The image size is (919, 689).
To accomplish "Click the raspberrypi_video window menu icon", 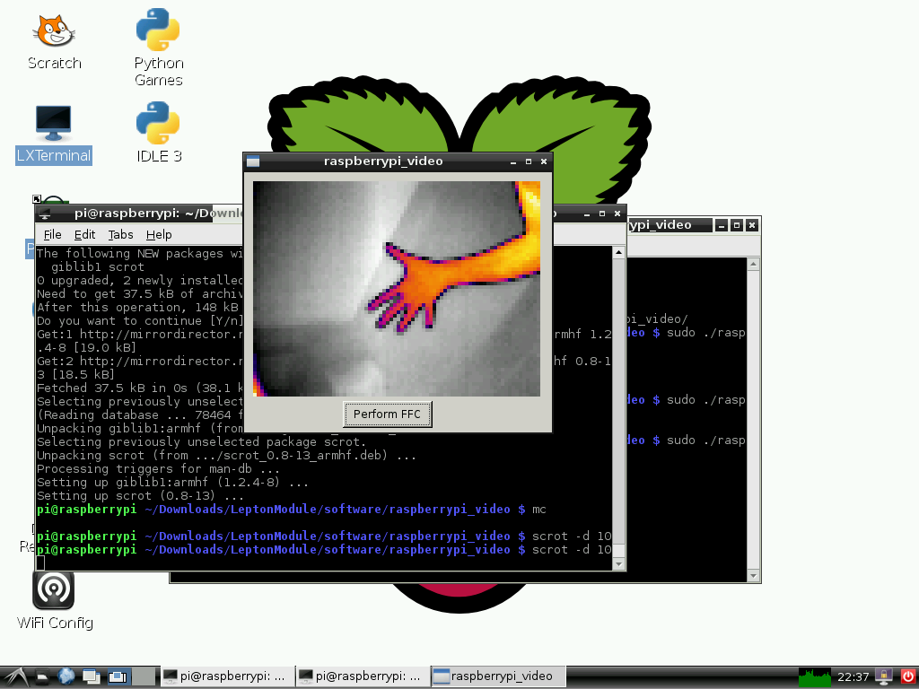I will (252, 161).
